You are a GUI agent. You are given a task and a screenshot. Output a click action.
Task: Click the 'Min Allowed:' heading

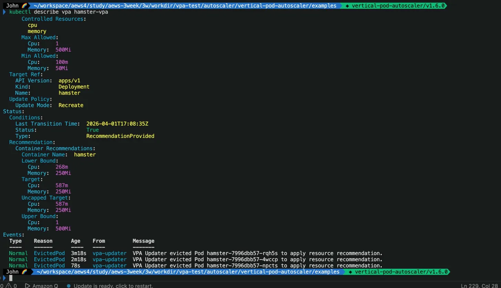(40, 56)
